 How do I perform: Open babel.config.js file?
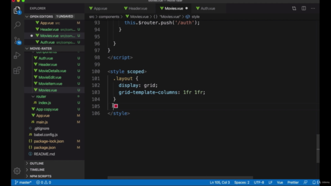pos(54,135)
